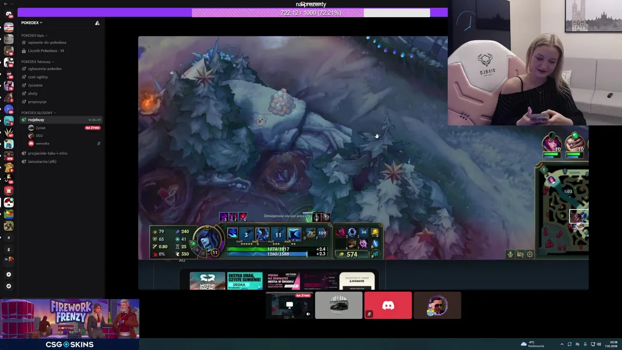Click the W ability icon showing cooldown 3
622x350 pixels.
coord(246,234)
